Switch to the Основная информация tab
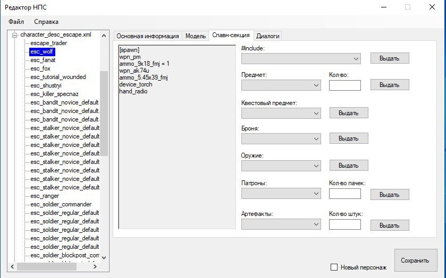446x278 pixels. [147, 36]
